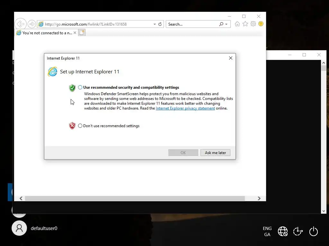Close the 'You're not connected' tab

[x=75, y=33]
